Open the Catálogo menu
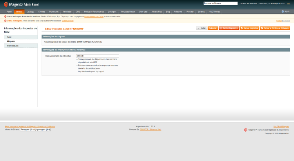The width and height of the screenshot is (294, 161). click(x=30, y=12)
